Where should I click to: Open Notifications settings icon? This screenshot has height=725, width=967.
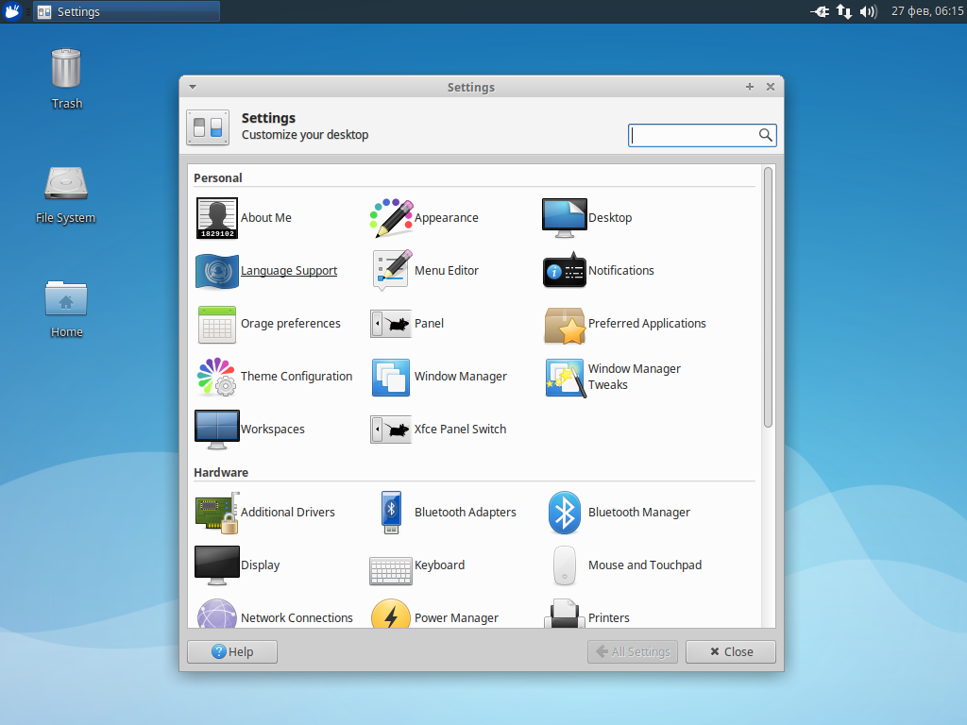[x=565, y=271]
